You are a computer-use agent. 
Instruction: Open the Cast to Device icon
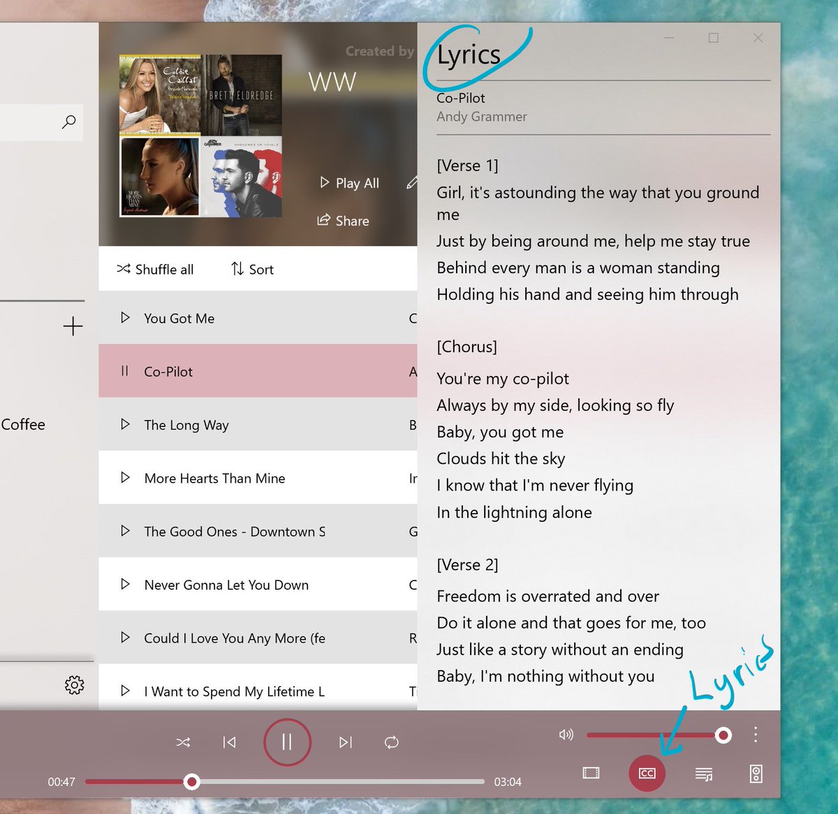(x=756, y=773)
